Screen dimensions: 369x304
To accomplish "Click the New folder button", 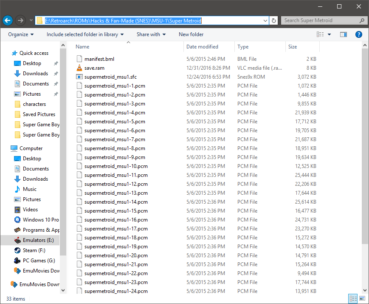I will click(x=191, y=34).
